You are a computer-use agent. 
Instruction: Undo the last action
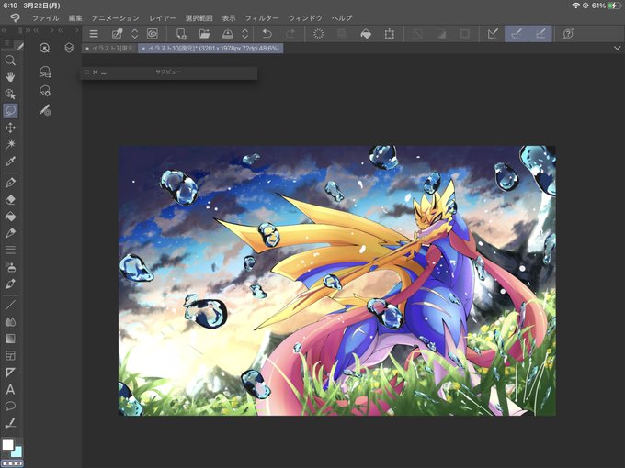click(267, 34)
